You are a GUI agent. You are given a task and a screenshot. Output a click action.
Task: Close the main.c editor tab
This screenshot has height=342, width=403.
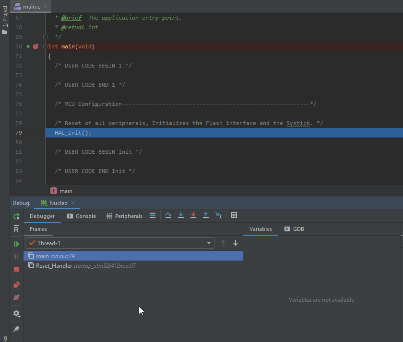[46, 6]
